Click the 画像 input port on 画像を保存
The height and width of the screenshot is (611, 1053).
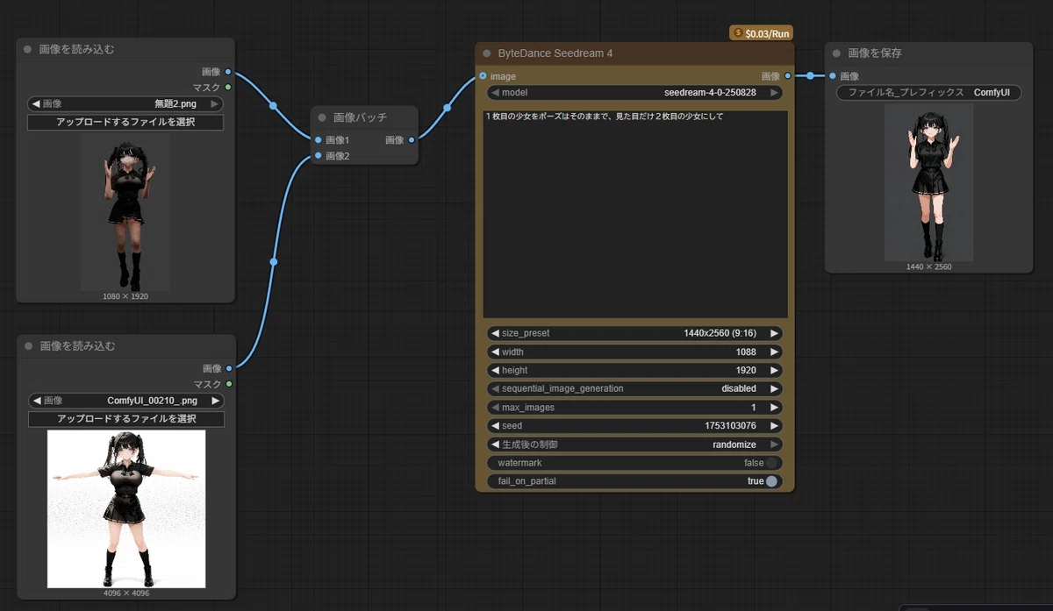click(832, 76)
